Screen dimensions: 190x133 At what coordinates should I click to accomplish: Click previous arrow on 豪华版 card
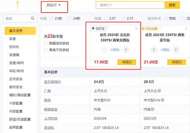point(154,50)
